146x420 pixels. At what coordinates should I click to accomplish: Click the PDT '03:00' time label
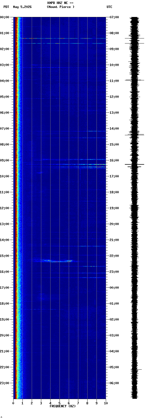4,65
